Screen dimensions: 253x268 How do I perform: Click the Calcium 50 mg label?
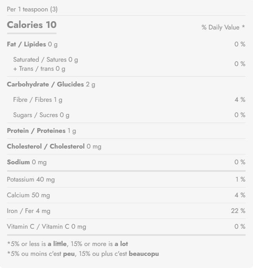(x=28, y=195)
